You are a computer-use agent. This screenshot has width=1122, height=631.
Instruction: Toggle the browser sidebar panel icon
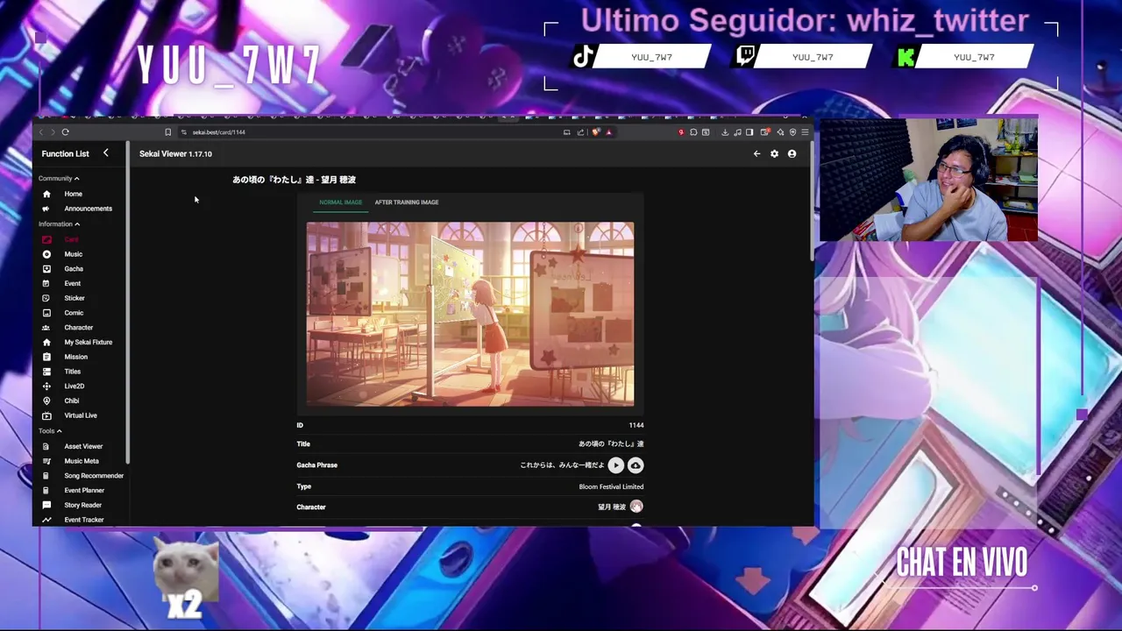(x=749, y=132)
